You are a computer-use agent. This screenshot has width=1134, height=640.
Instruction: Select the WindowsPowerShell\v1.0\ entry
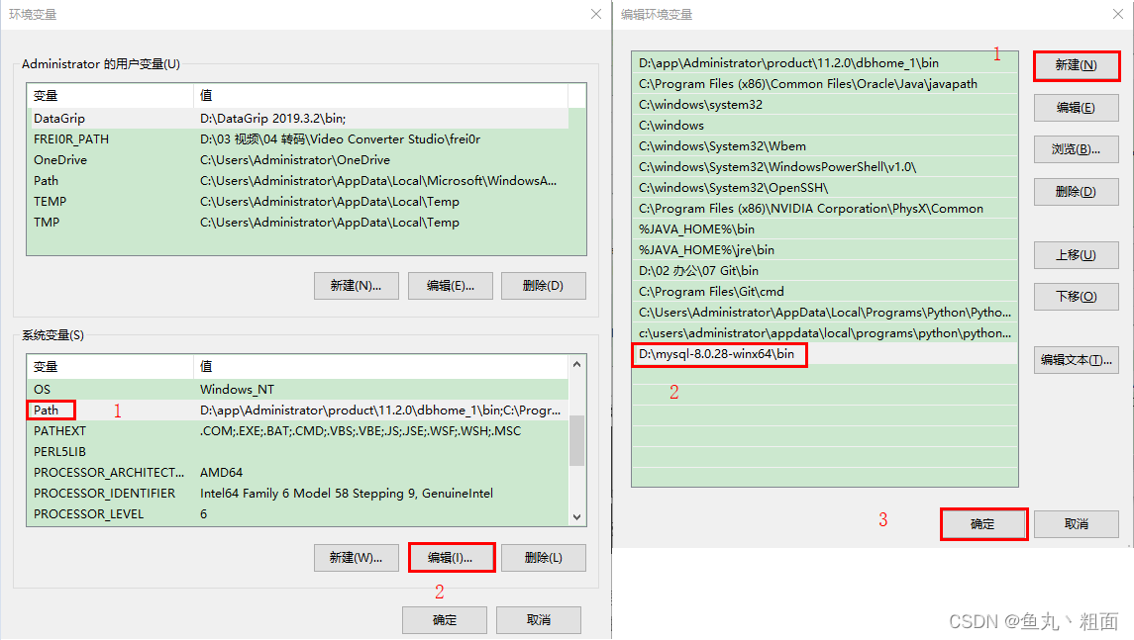[x=824, y=167]
